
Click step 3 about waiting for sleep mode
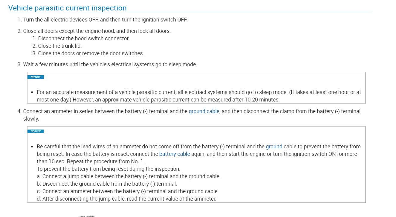coord(110,64)
